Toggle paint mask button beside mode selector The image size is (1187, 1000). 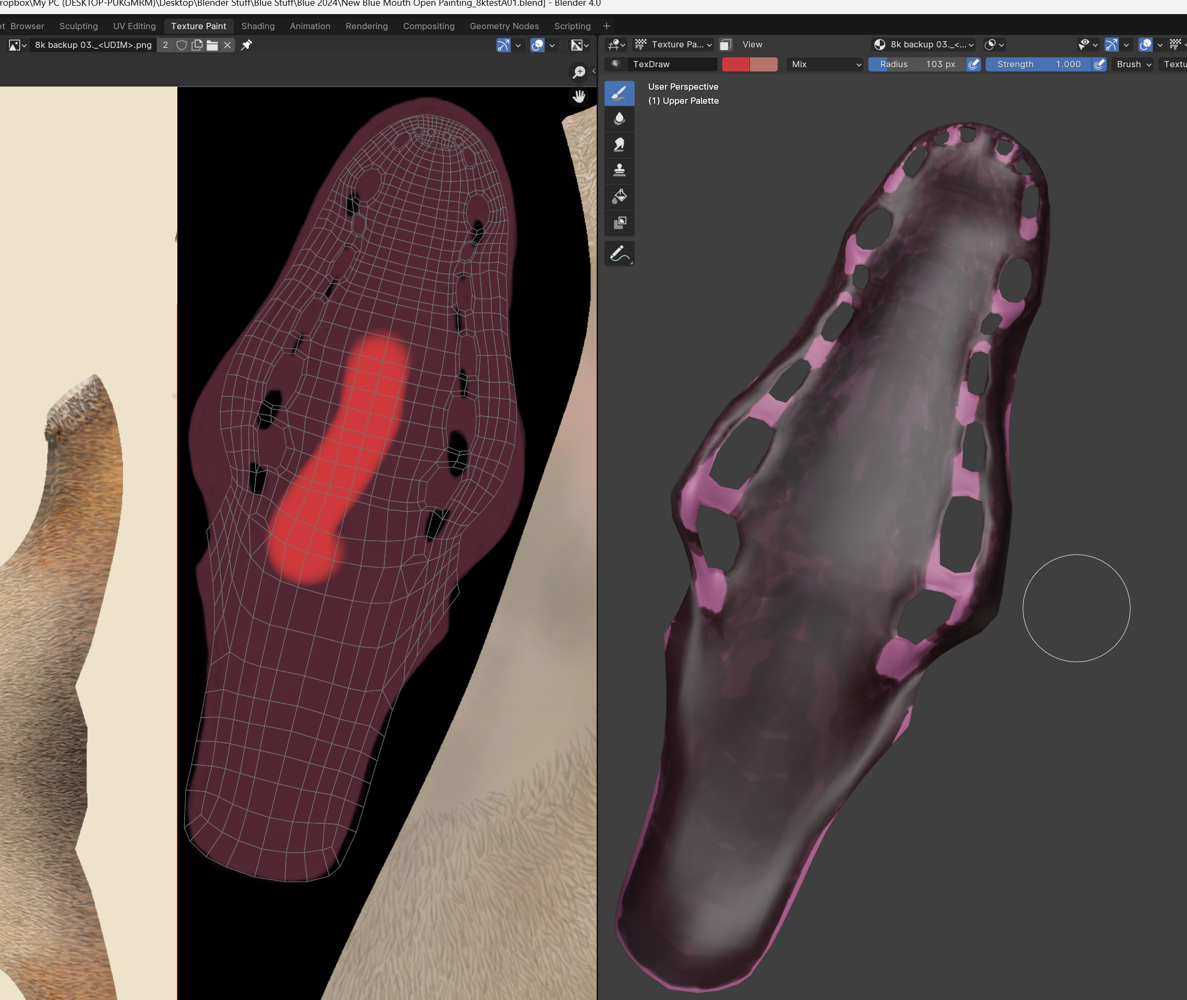[725, 44]
